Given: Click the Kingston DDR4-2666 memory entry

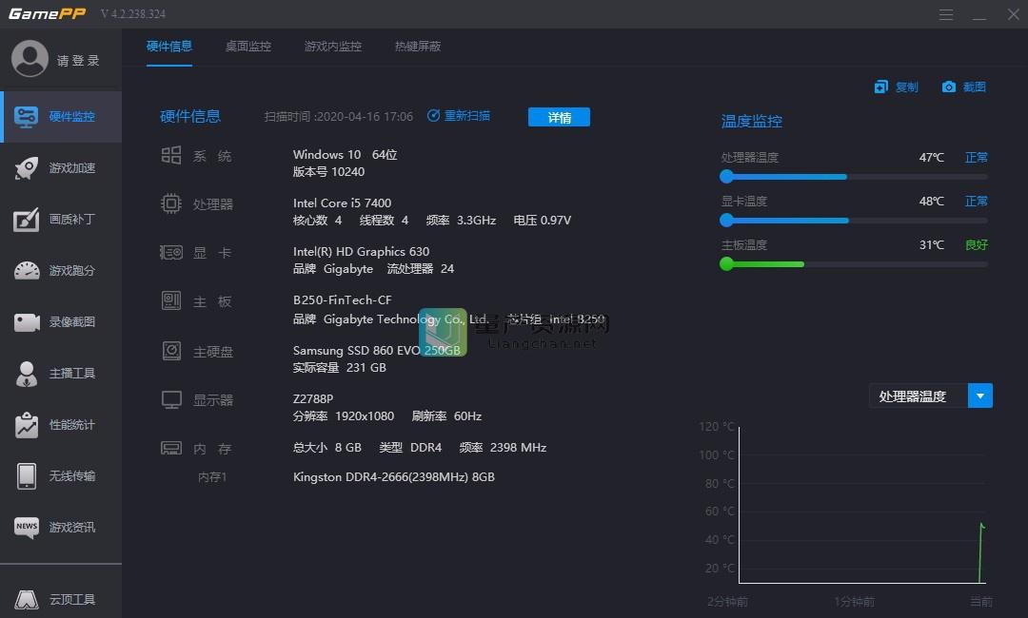Looking at the screenshot, I should 394,477.
